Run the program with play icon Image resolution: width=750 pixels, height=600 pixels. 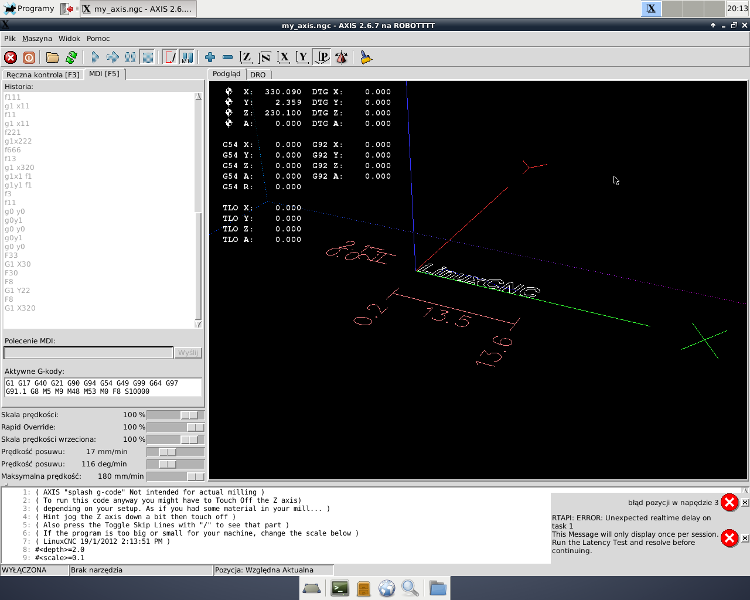[96, 57]
